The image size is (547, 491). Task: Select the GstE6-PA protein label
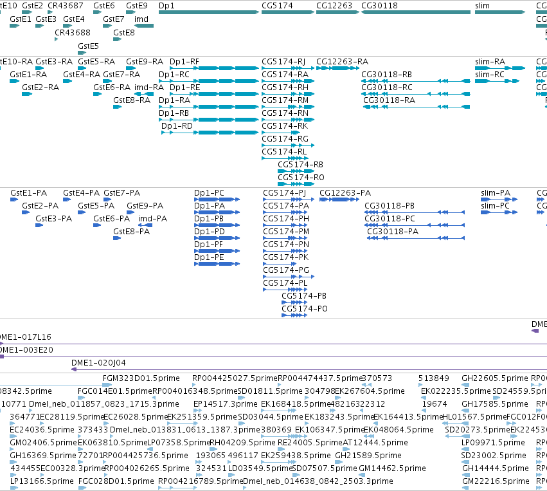point(112,219)
